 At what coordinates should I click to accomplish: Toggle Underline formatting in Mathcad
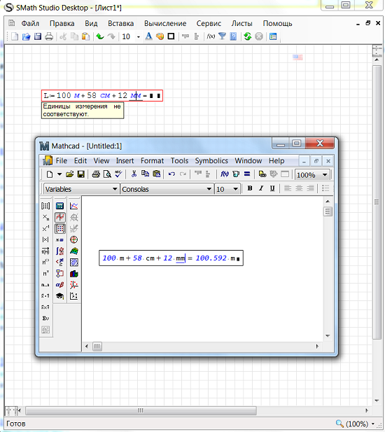point(272,188)
